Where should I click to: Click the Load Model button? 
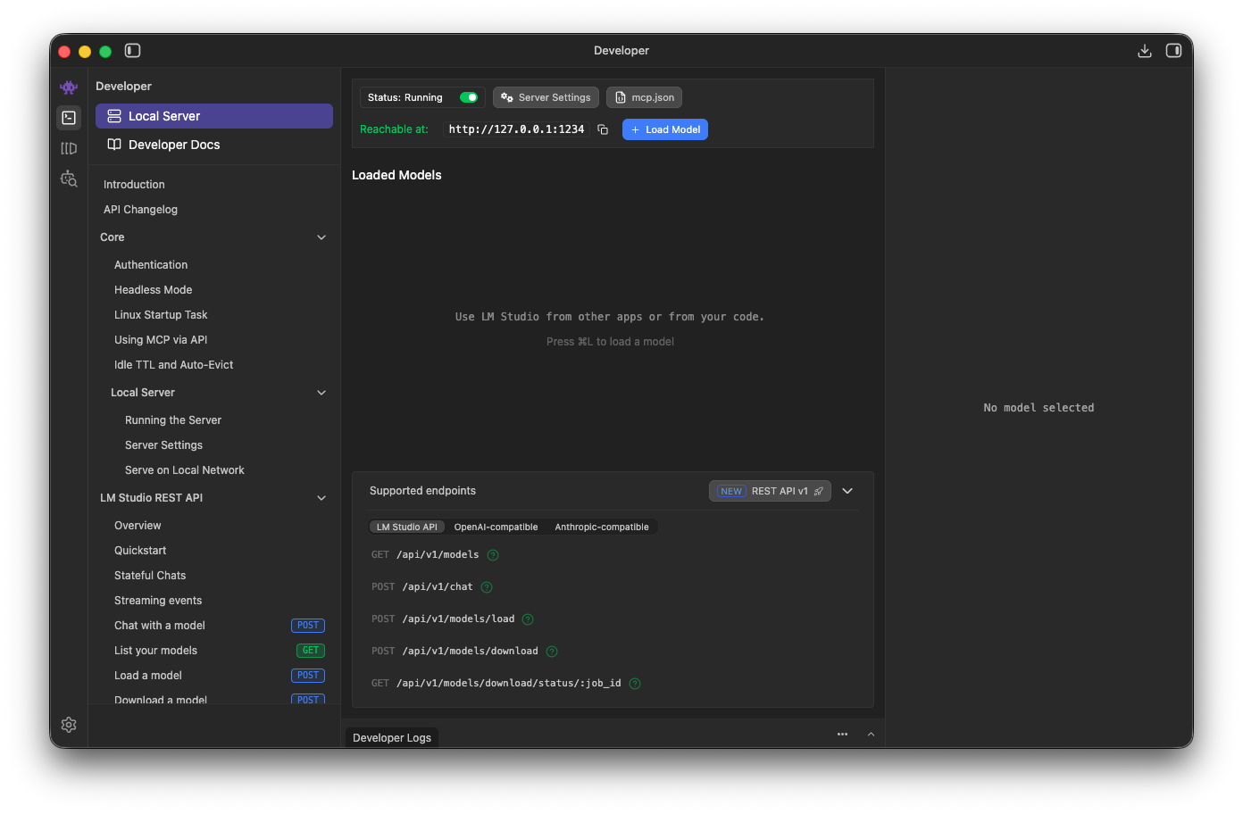point(664,129)
